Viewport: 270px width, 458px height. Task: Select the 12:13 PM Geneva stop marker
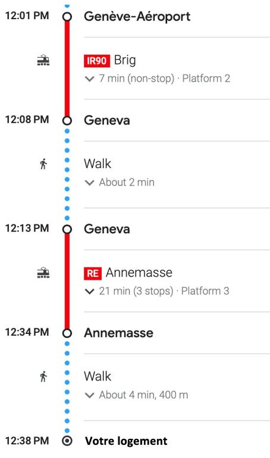pyautogui.click(x=67, y=229)
